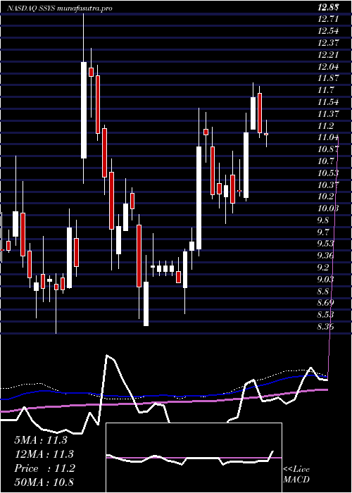Select the 12.54 price axis label
Screen dimensions: 352x493
328,31
